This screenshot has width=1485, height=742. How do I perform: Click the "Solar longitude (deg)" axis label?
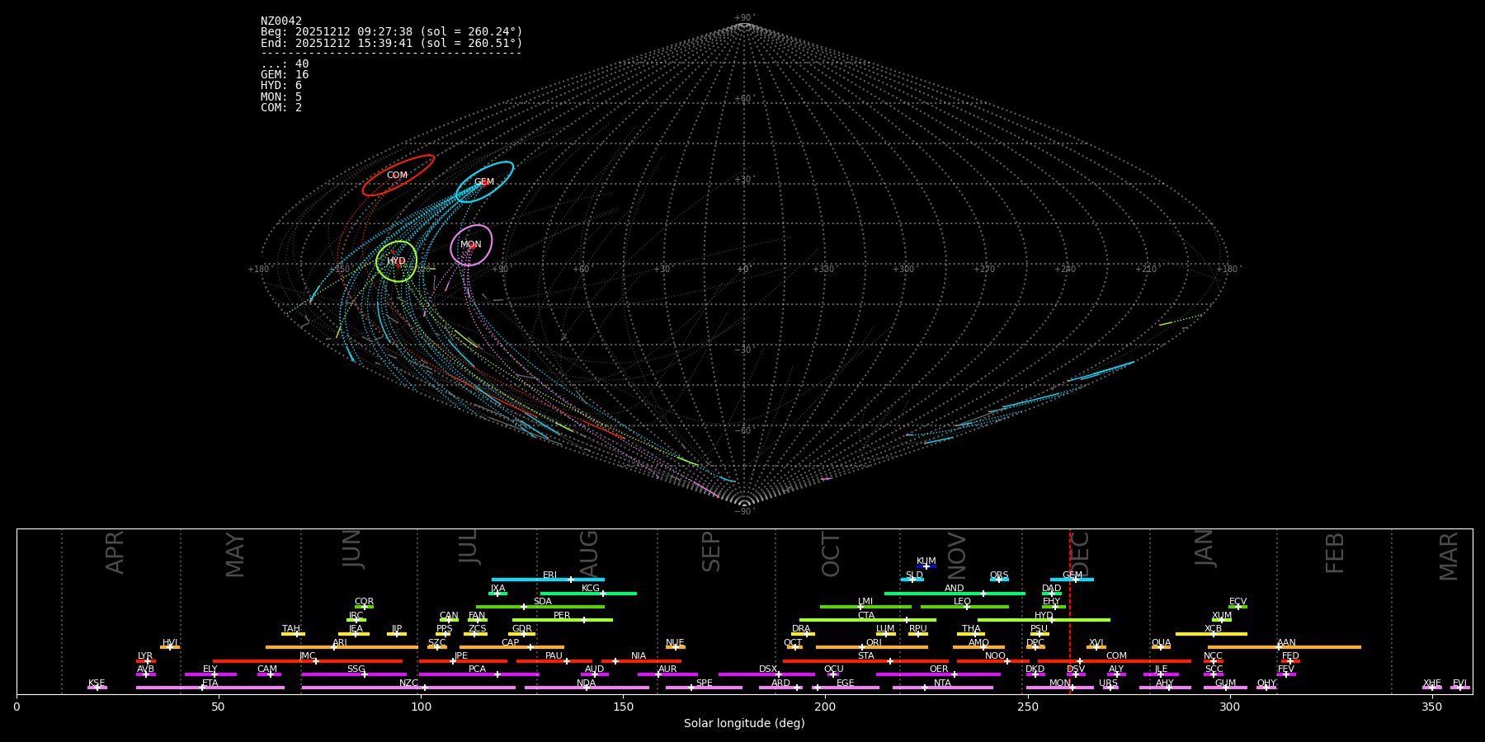(743, 724)
